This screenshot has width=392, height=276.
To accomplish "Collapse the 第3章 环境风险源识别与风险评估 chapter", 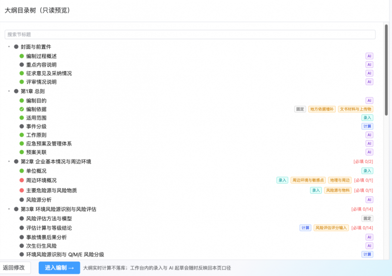I will tap(9, 209).
